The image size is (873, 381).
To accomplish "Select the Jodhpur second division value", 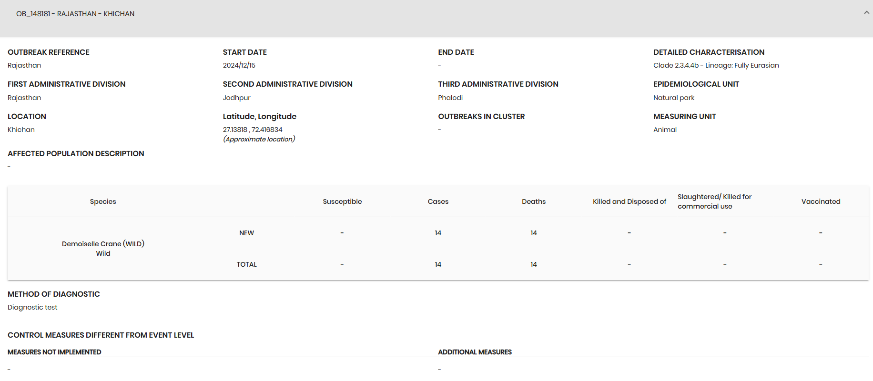I will (x=236, y=98).
